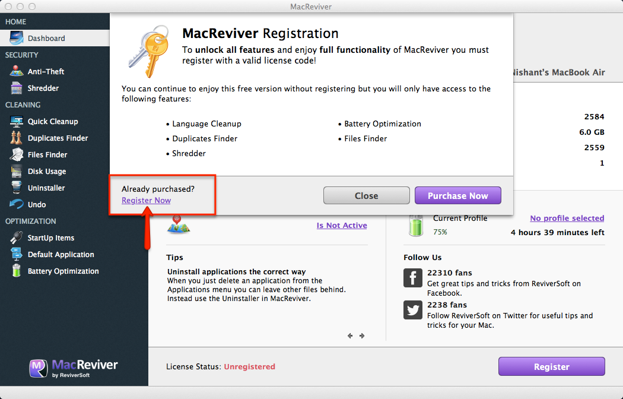This screenshot has height=399, width=623.
Task: Click the Dashboard laptop icon
Action: (x=16, y=38)
